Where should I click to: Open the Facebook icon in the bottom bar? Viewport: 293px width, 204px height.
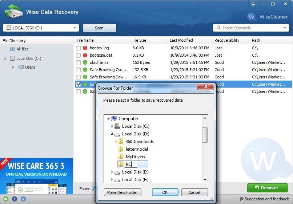pyautogui.click(x=15, y=199)
